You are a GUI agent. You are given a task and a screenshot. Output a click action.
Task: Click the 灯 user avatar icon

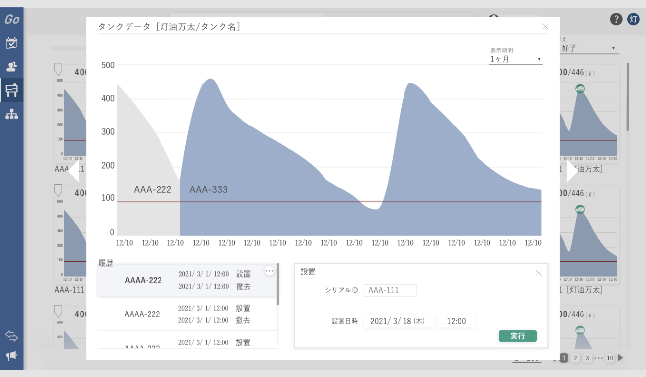click(633, 19)
